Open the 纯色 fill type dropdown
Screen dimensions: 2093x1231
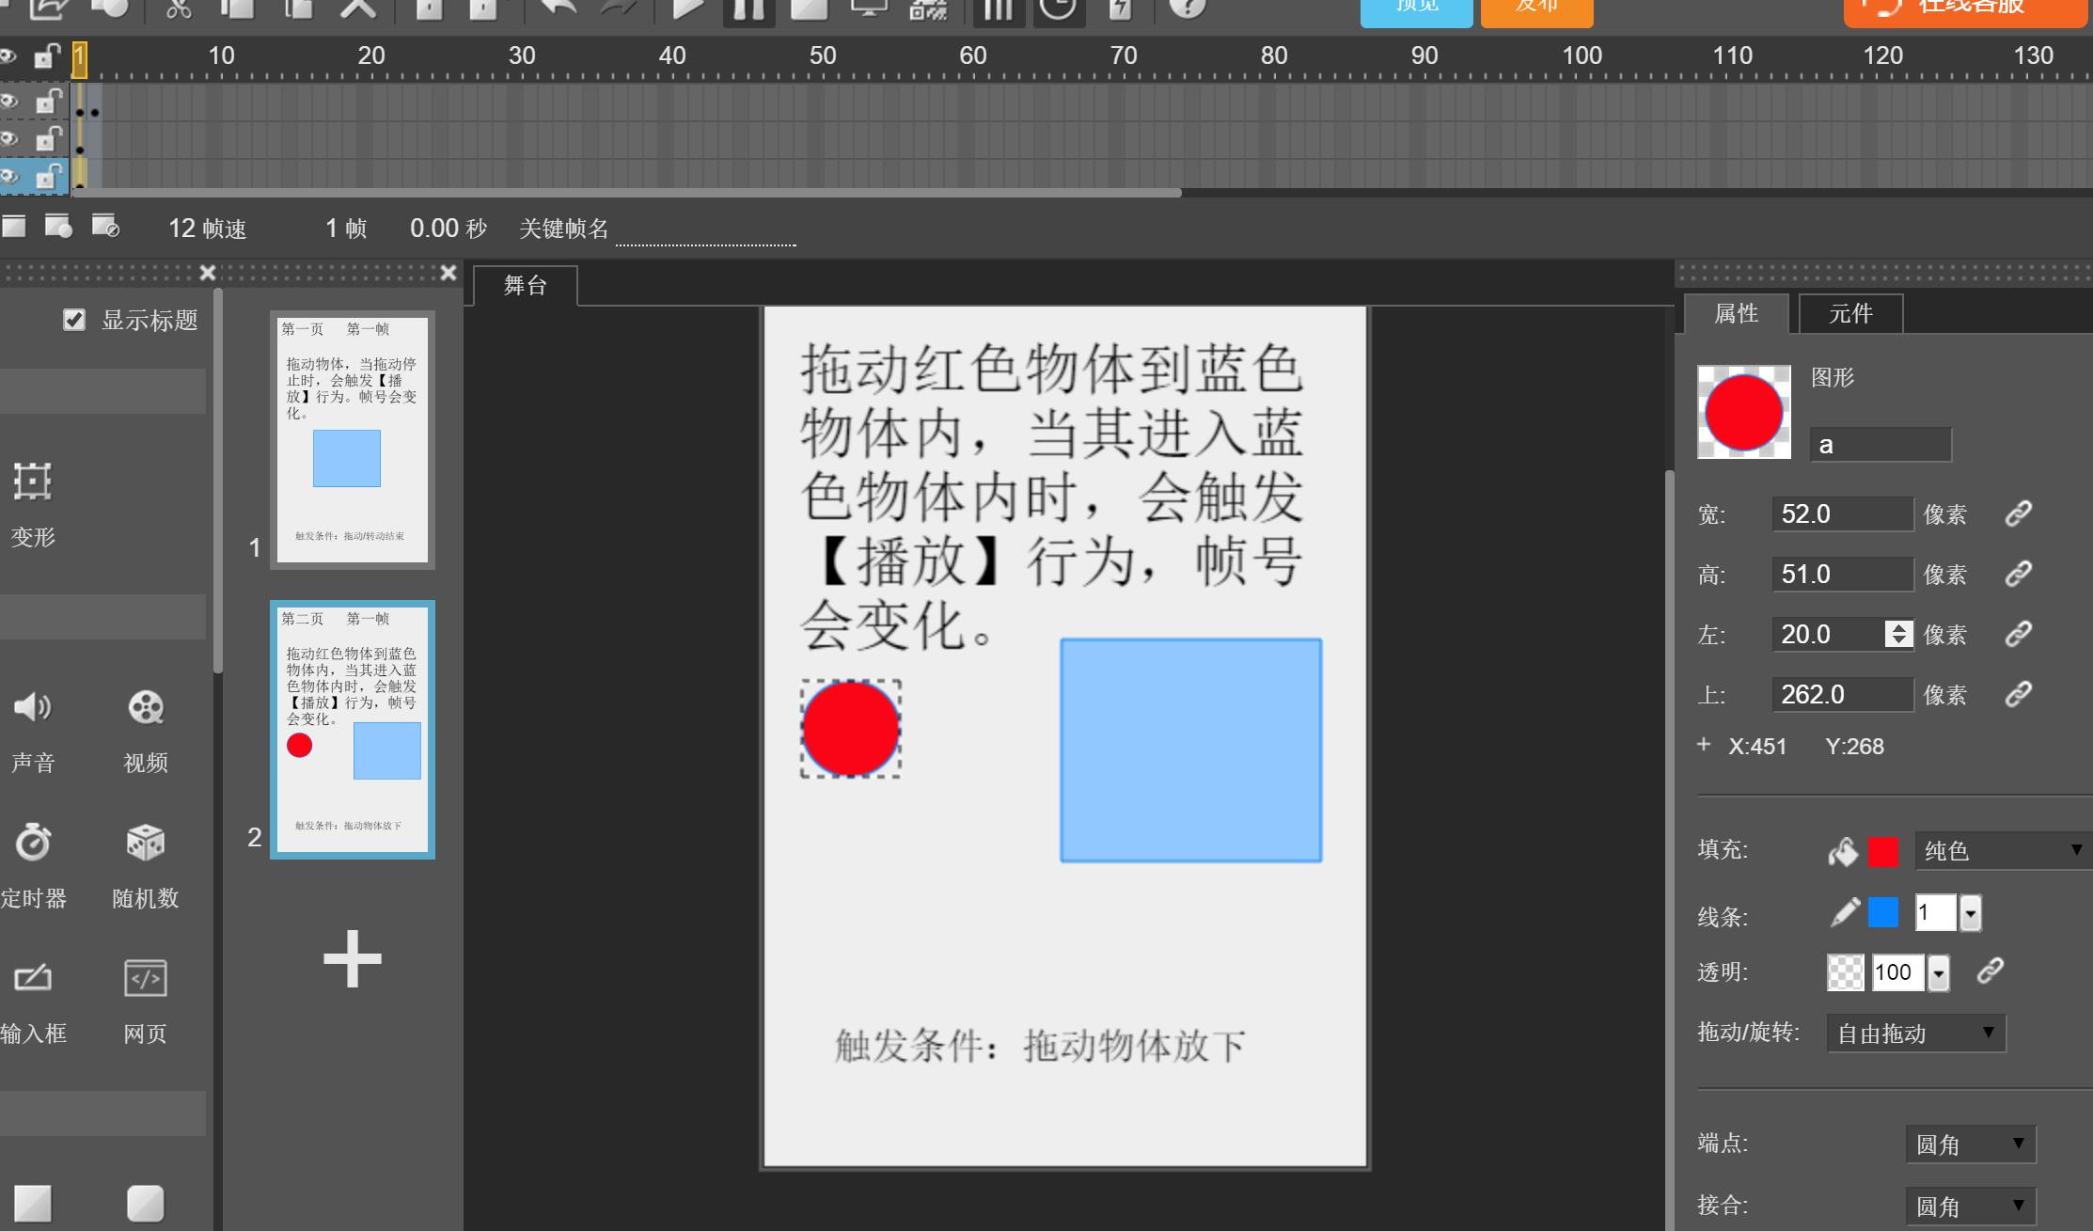pos(2003,851)
